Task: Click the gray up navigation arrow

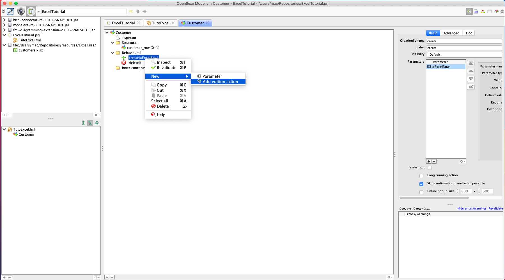Action: click(138, 11)
